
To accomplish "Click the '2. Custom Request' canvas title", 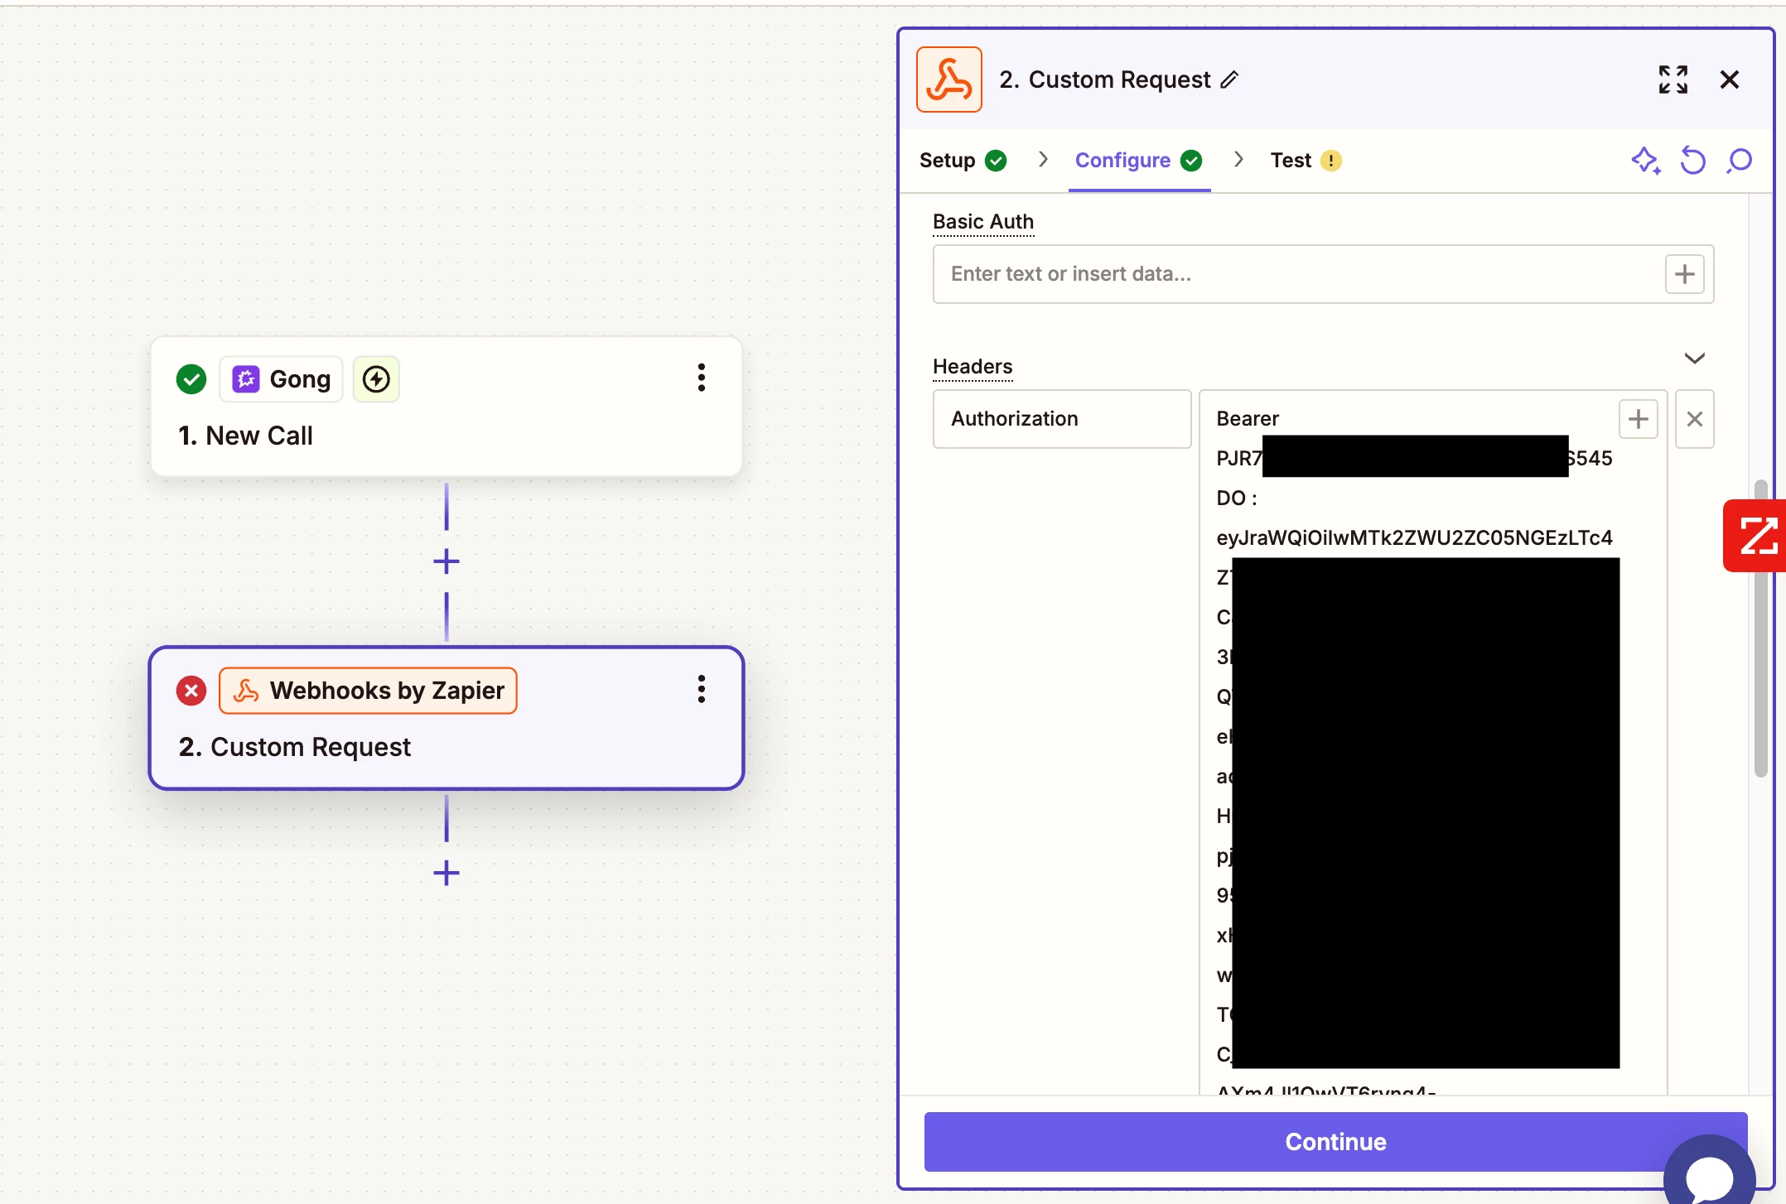I will pyautogui.click(x=294, y=747).
